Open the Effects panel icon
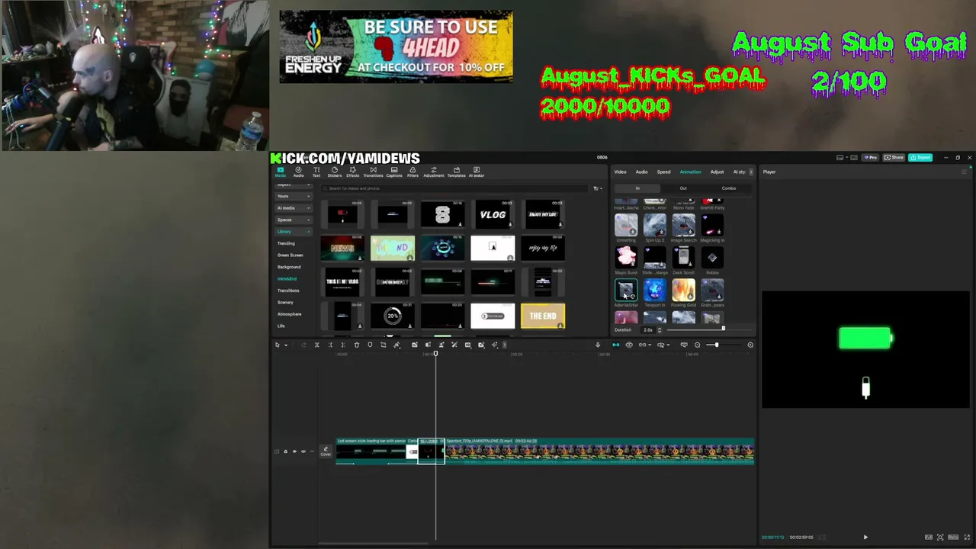The height and width of the screenshot is (549, 976). [352, 172]
